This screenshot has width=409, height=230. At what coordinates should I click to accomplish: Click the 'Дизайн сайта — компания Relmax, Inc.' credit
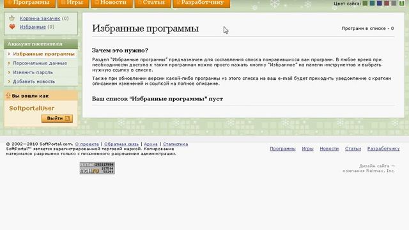(369, 168)
